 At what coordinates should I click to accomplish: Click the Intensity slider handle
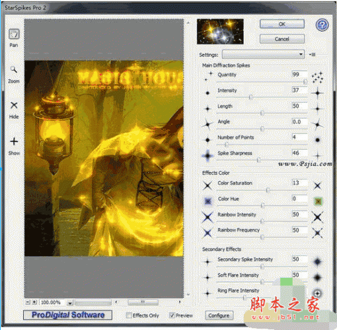coord(250,97)
